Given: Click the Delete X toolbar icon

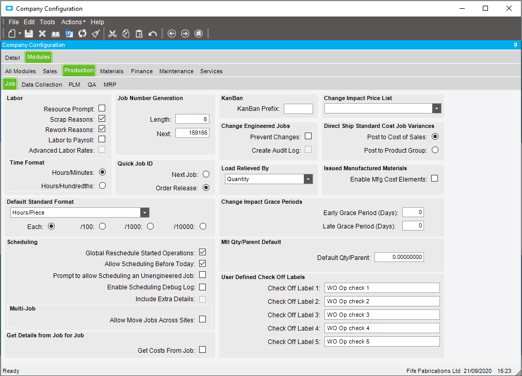Looking at the screenshot, I should [x=42, y=34].
